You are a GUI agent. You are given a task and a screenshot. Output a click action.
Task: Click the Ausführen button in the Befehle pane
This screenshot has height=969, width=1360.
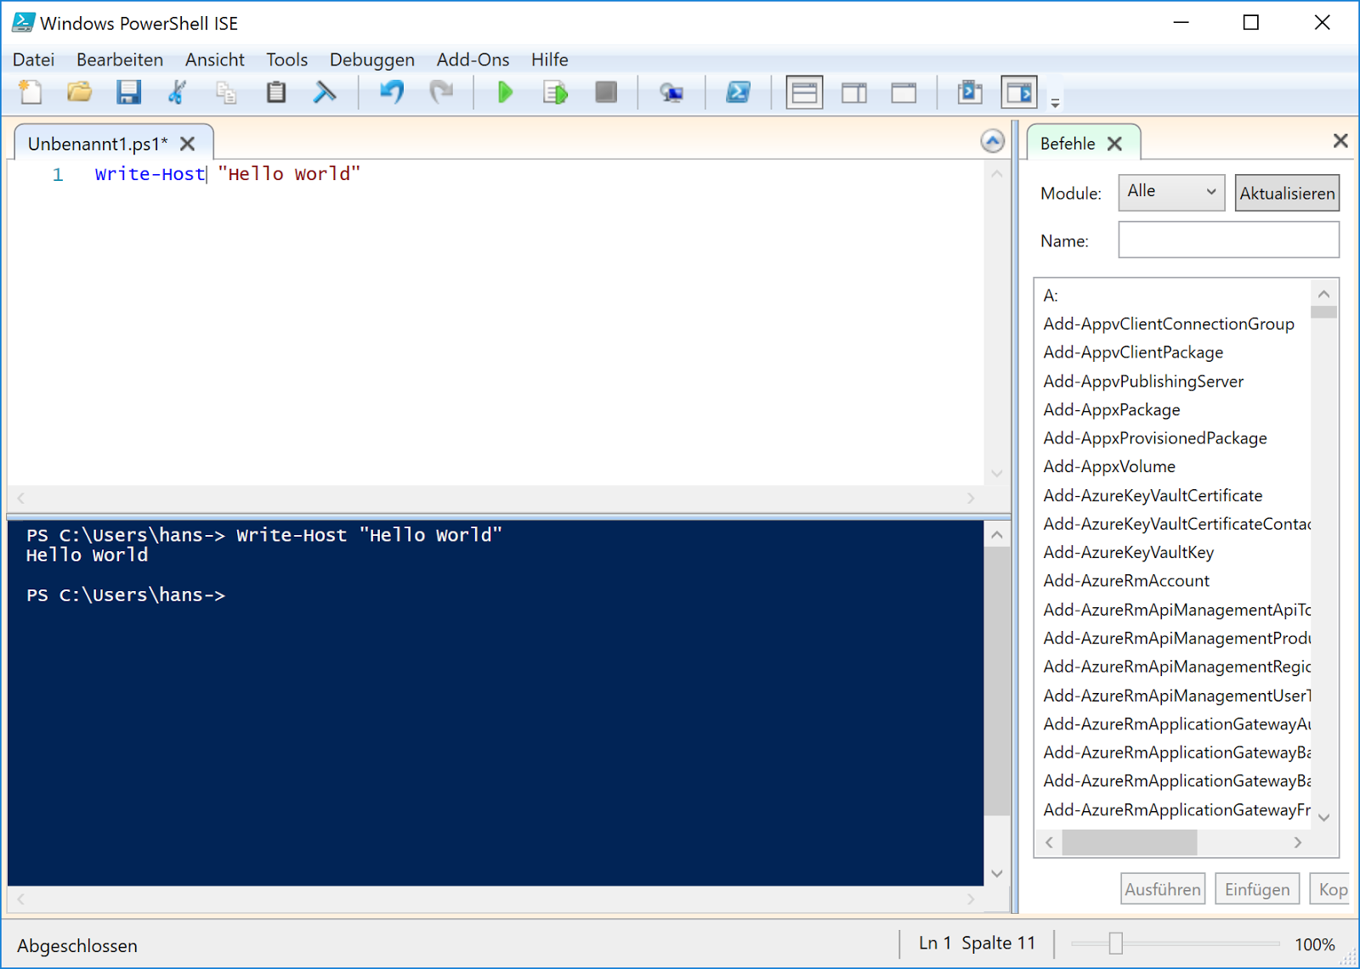[1162, 888]
